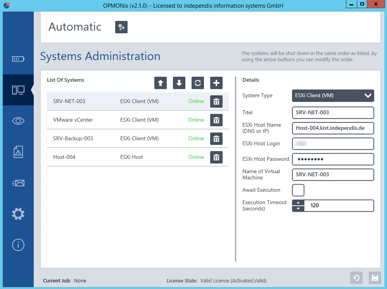Maximize the OPMONis window
This screenshot has height=289, width=387.
[362, 4]
